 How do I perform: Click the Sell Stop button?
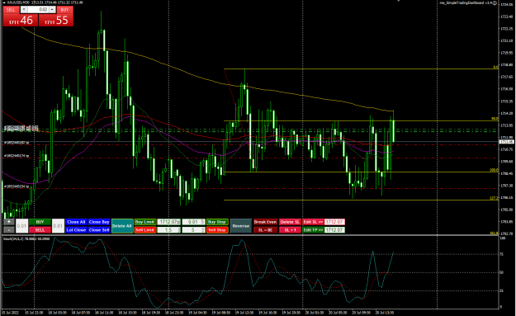pos(217,230)
